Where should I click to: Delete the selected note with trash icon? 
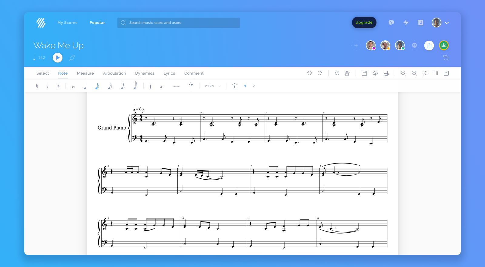coord(234,86)
